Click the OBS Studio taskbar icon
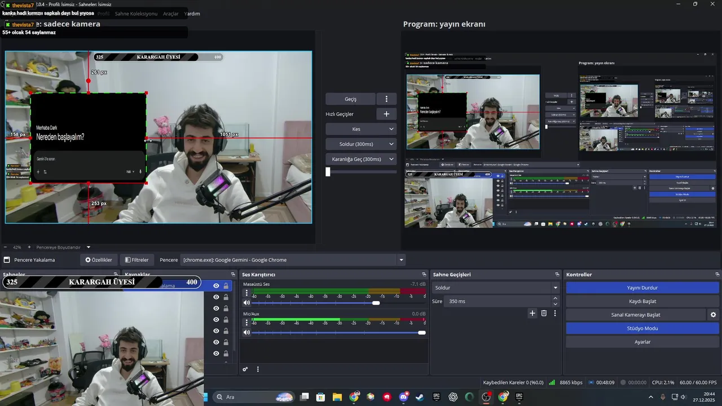Viewport: 722px width, 406px height. 486,397
